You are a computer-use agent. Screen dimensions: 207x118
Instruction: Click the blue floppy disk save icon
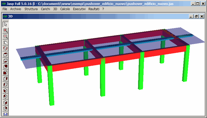point(5,114)
